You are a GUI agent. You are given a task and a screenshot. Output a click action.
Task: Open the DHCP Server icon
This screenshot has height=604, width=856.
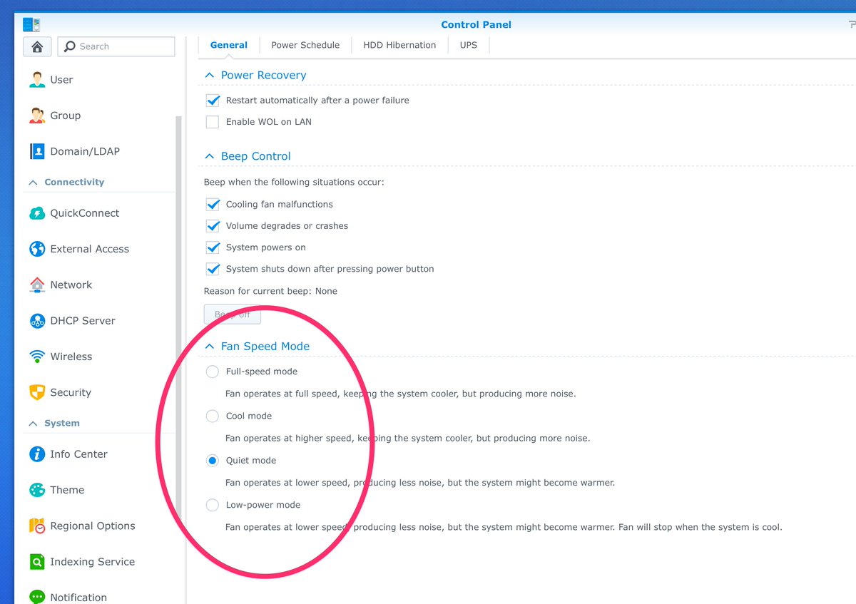tap(37, 320)
